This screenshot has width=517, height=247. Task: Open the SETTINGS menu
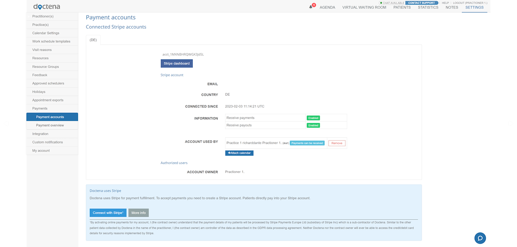[x=475, y=7]
